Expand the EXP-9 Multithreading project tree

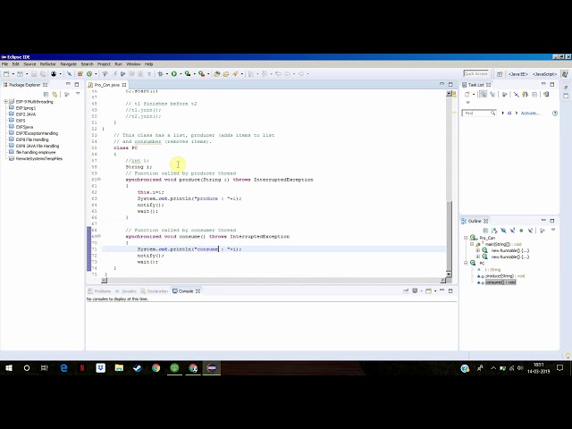[x=6, y=102]
